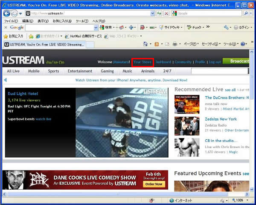Screen dimensions: 256x205
Task: Refresh the page with the green arrows icon
Action: coord(159,13)
